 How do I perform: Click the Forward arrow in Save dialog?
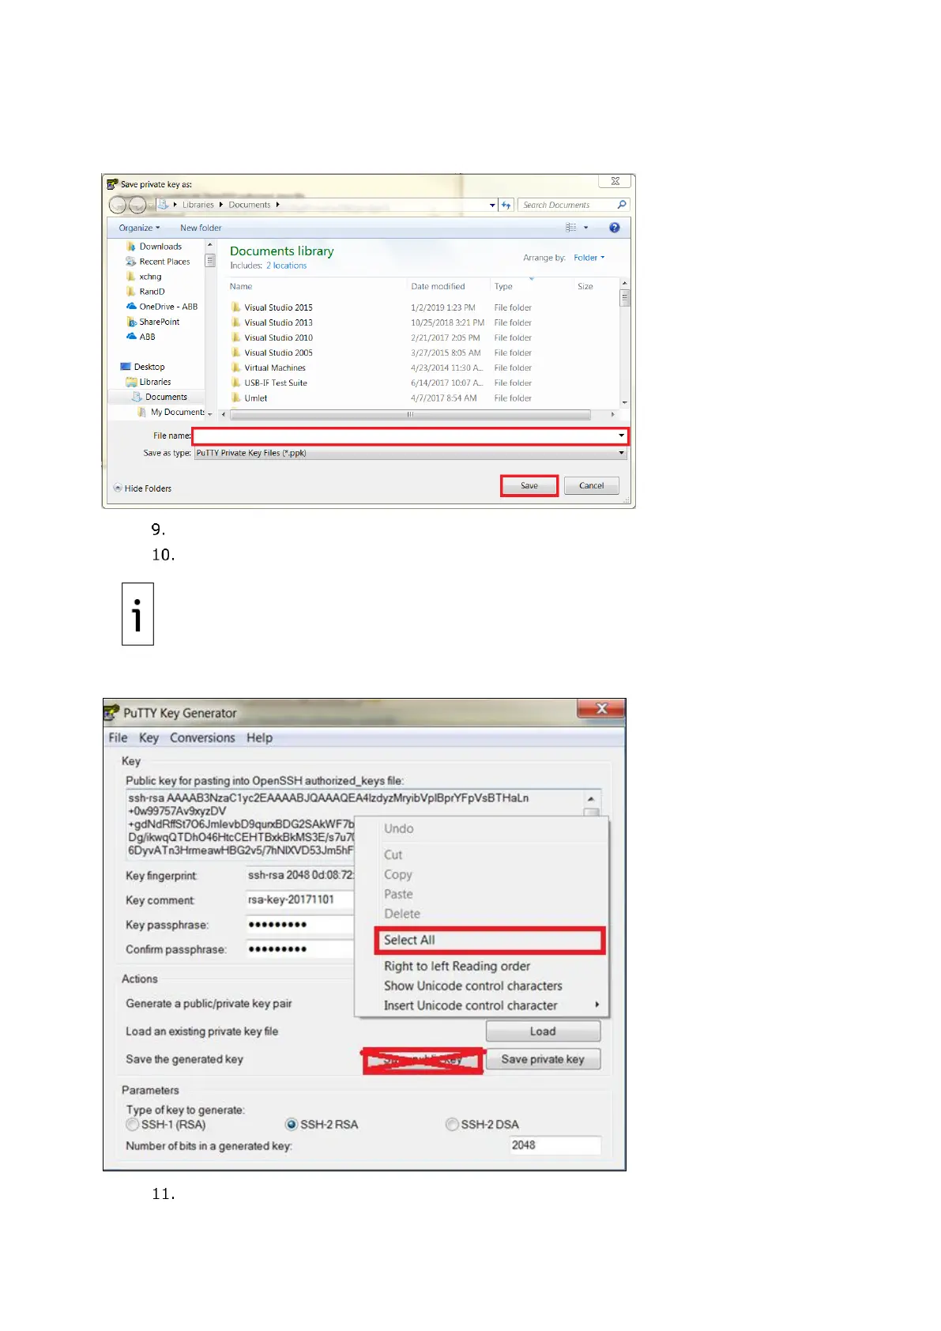point(137,205)
